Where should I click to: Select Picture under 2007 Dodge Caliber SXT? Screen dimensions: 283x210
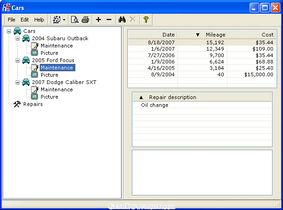pyautogui.click(x=49, y=97)
